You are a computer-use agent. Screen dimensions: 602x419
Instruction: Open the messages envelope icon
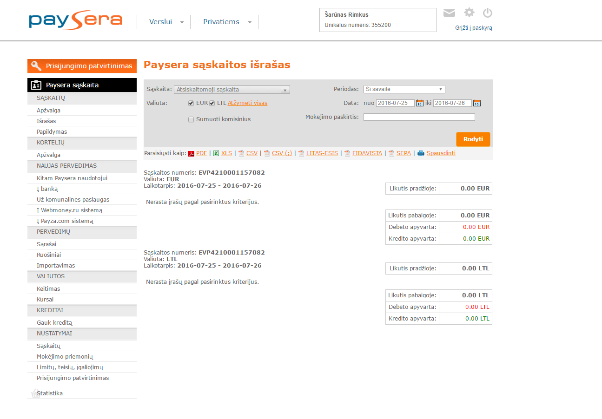click(449, 13)
